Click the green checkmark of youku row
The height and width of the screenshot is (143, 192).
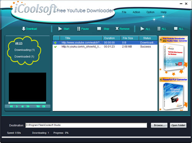[55, 47]
